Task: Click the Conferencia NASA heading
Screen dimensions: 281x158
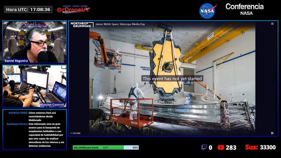Action: point(245,9)
